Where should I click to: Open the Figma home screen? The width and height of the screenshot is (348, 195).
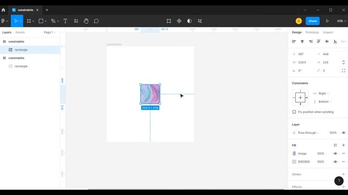click(3, 10)
